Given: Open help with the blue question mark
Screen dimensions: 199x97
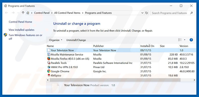Looking at the screenshot, I should [191, 40].
